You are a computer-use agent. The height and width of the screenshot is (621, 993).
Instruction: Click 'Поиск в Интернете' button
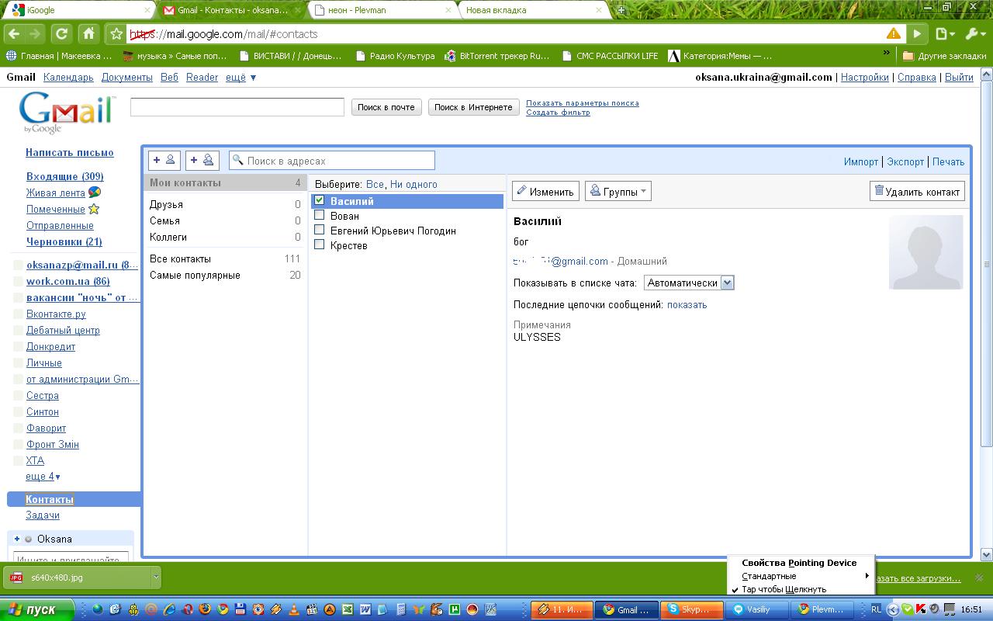point(473,107)
